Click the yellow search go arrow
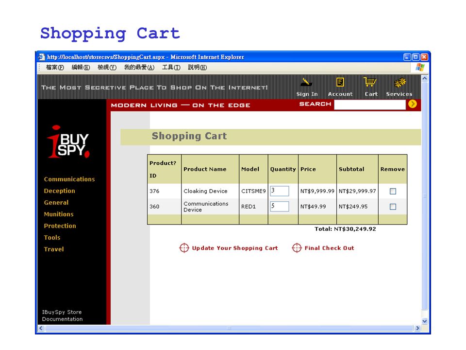 (x=413, y=104)
